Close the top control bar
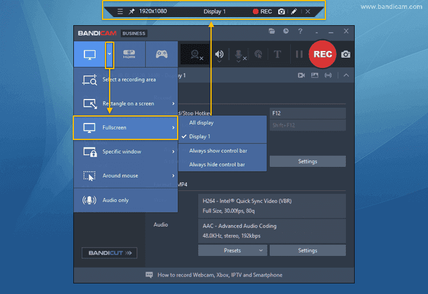Image resolution: width=428 pixels, height=294 pixels. coord(308,12)
